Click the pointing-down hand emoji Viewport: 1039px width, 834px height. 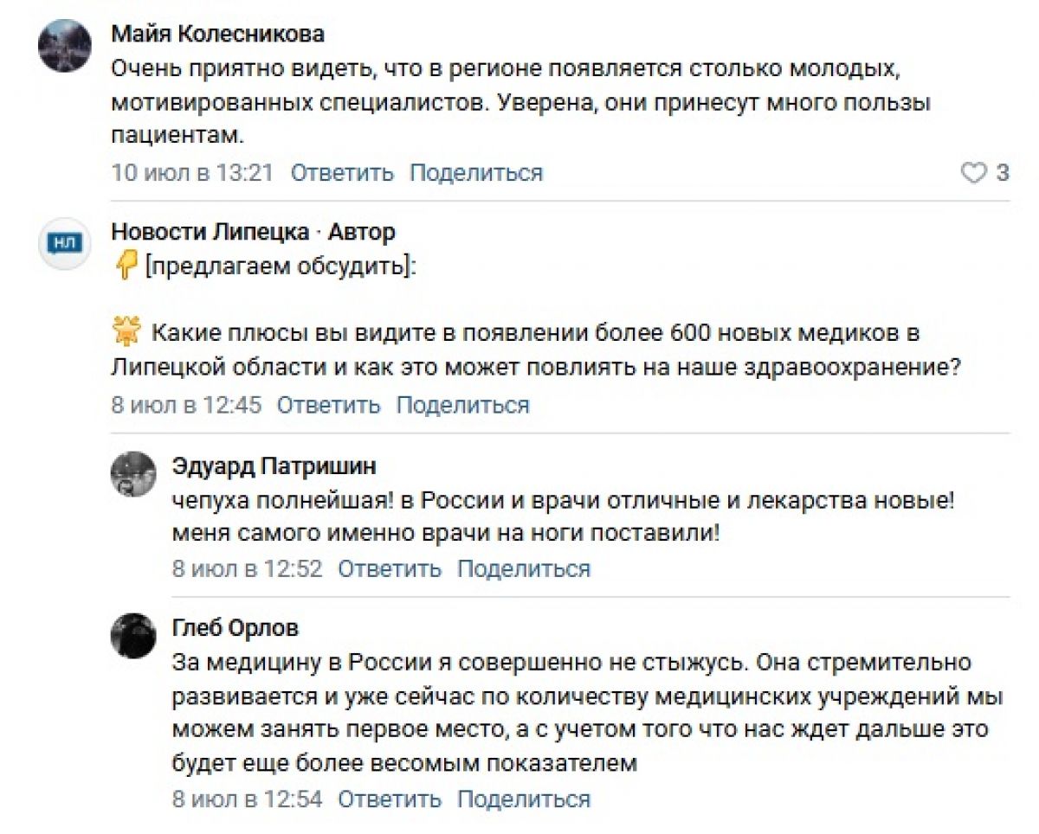[x=126, y=268]
